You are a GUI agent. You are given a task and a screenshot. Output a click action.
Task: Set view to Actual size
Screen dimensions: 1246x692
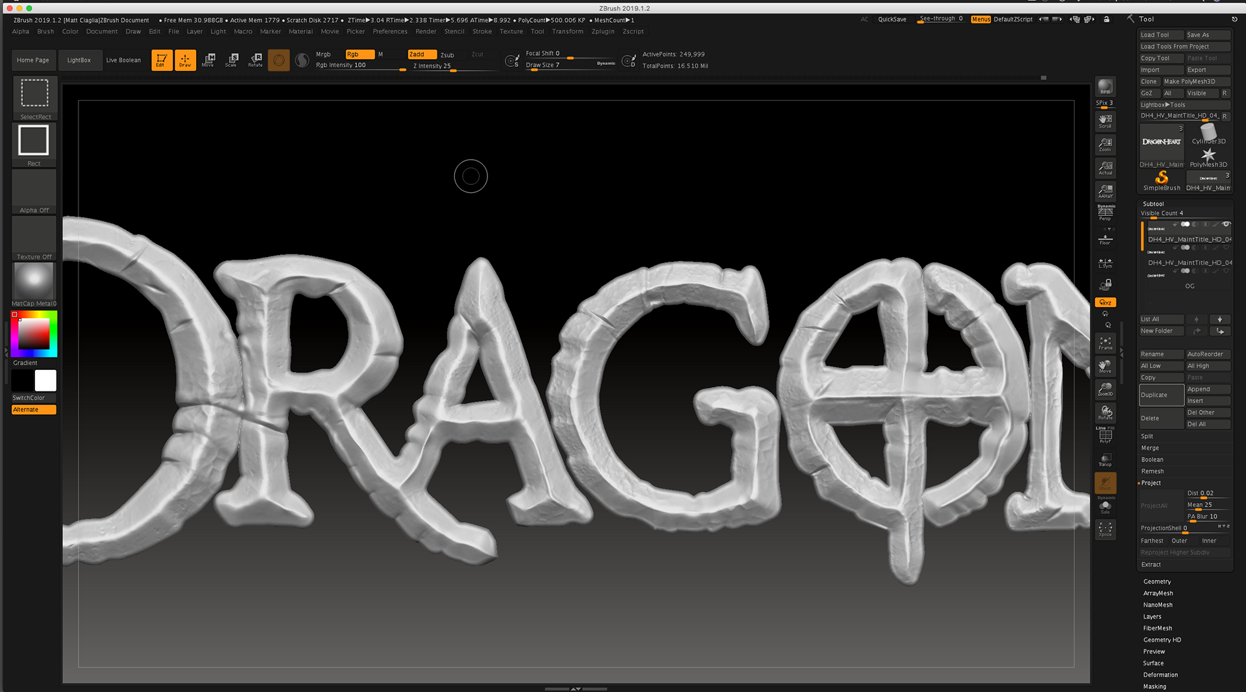tap(1105, 168)
